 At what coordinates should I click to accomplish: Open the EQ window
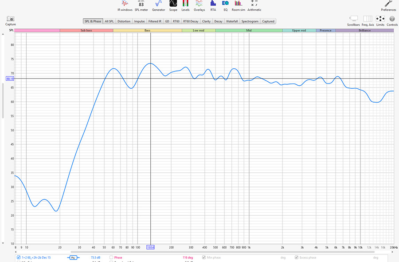pos(225,5)
